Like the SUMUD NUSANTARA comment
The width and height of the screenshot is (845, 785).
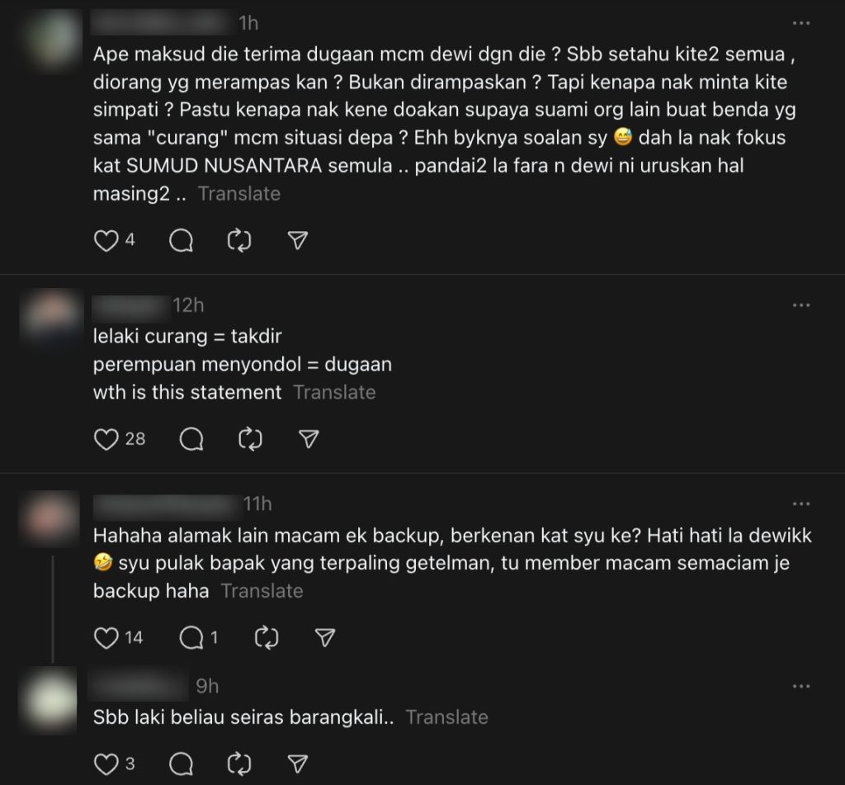pyautogui.click(x=106, y=240)
